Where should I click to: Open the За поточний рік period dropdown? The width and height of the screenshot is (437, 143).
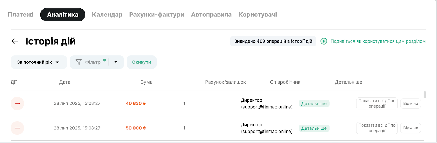pos(39,62)
